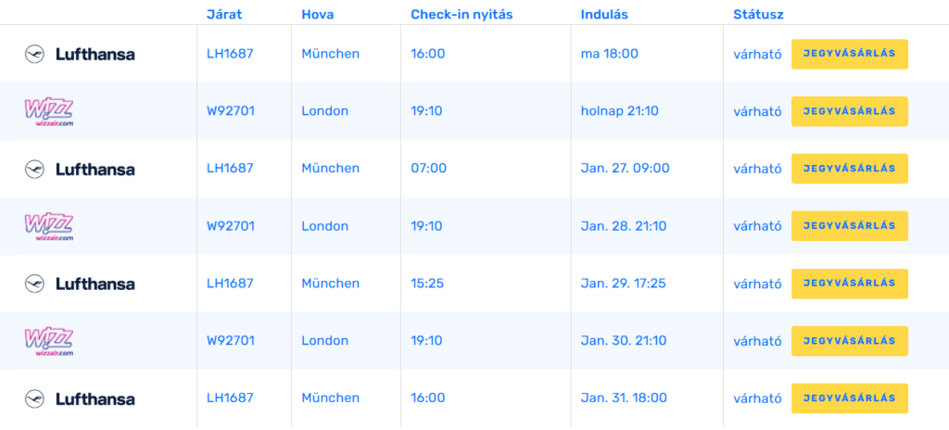Screen dimensions: 949x430
Task: Open flight LH1687 in the 'ma 18:00' row
Action: click(x=230, y=54)
